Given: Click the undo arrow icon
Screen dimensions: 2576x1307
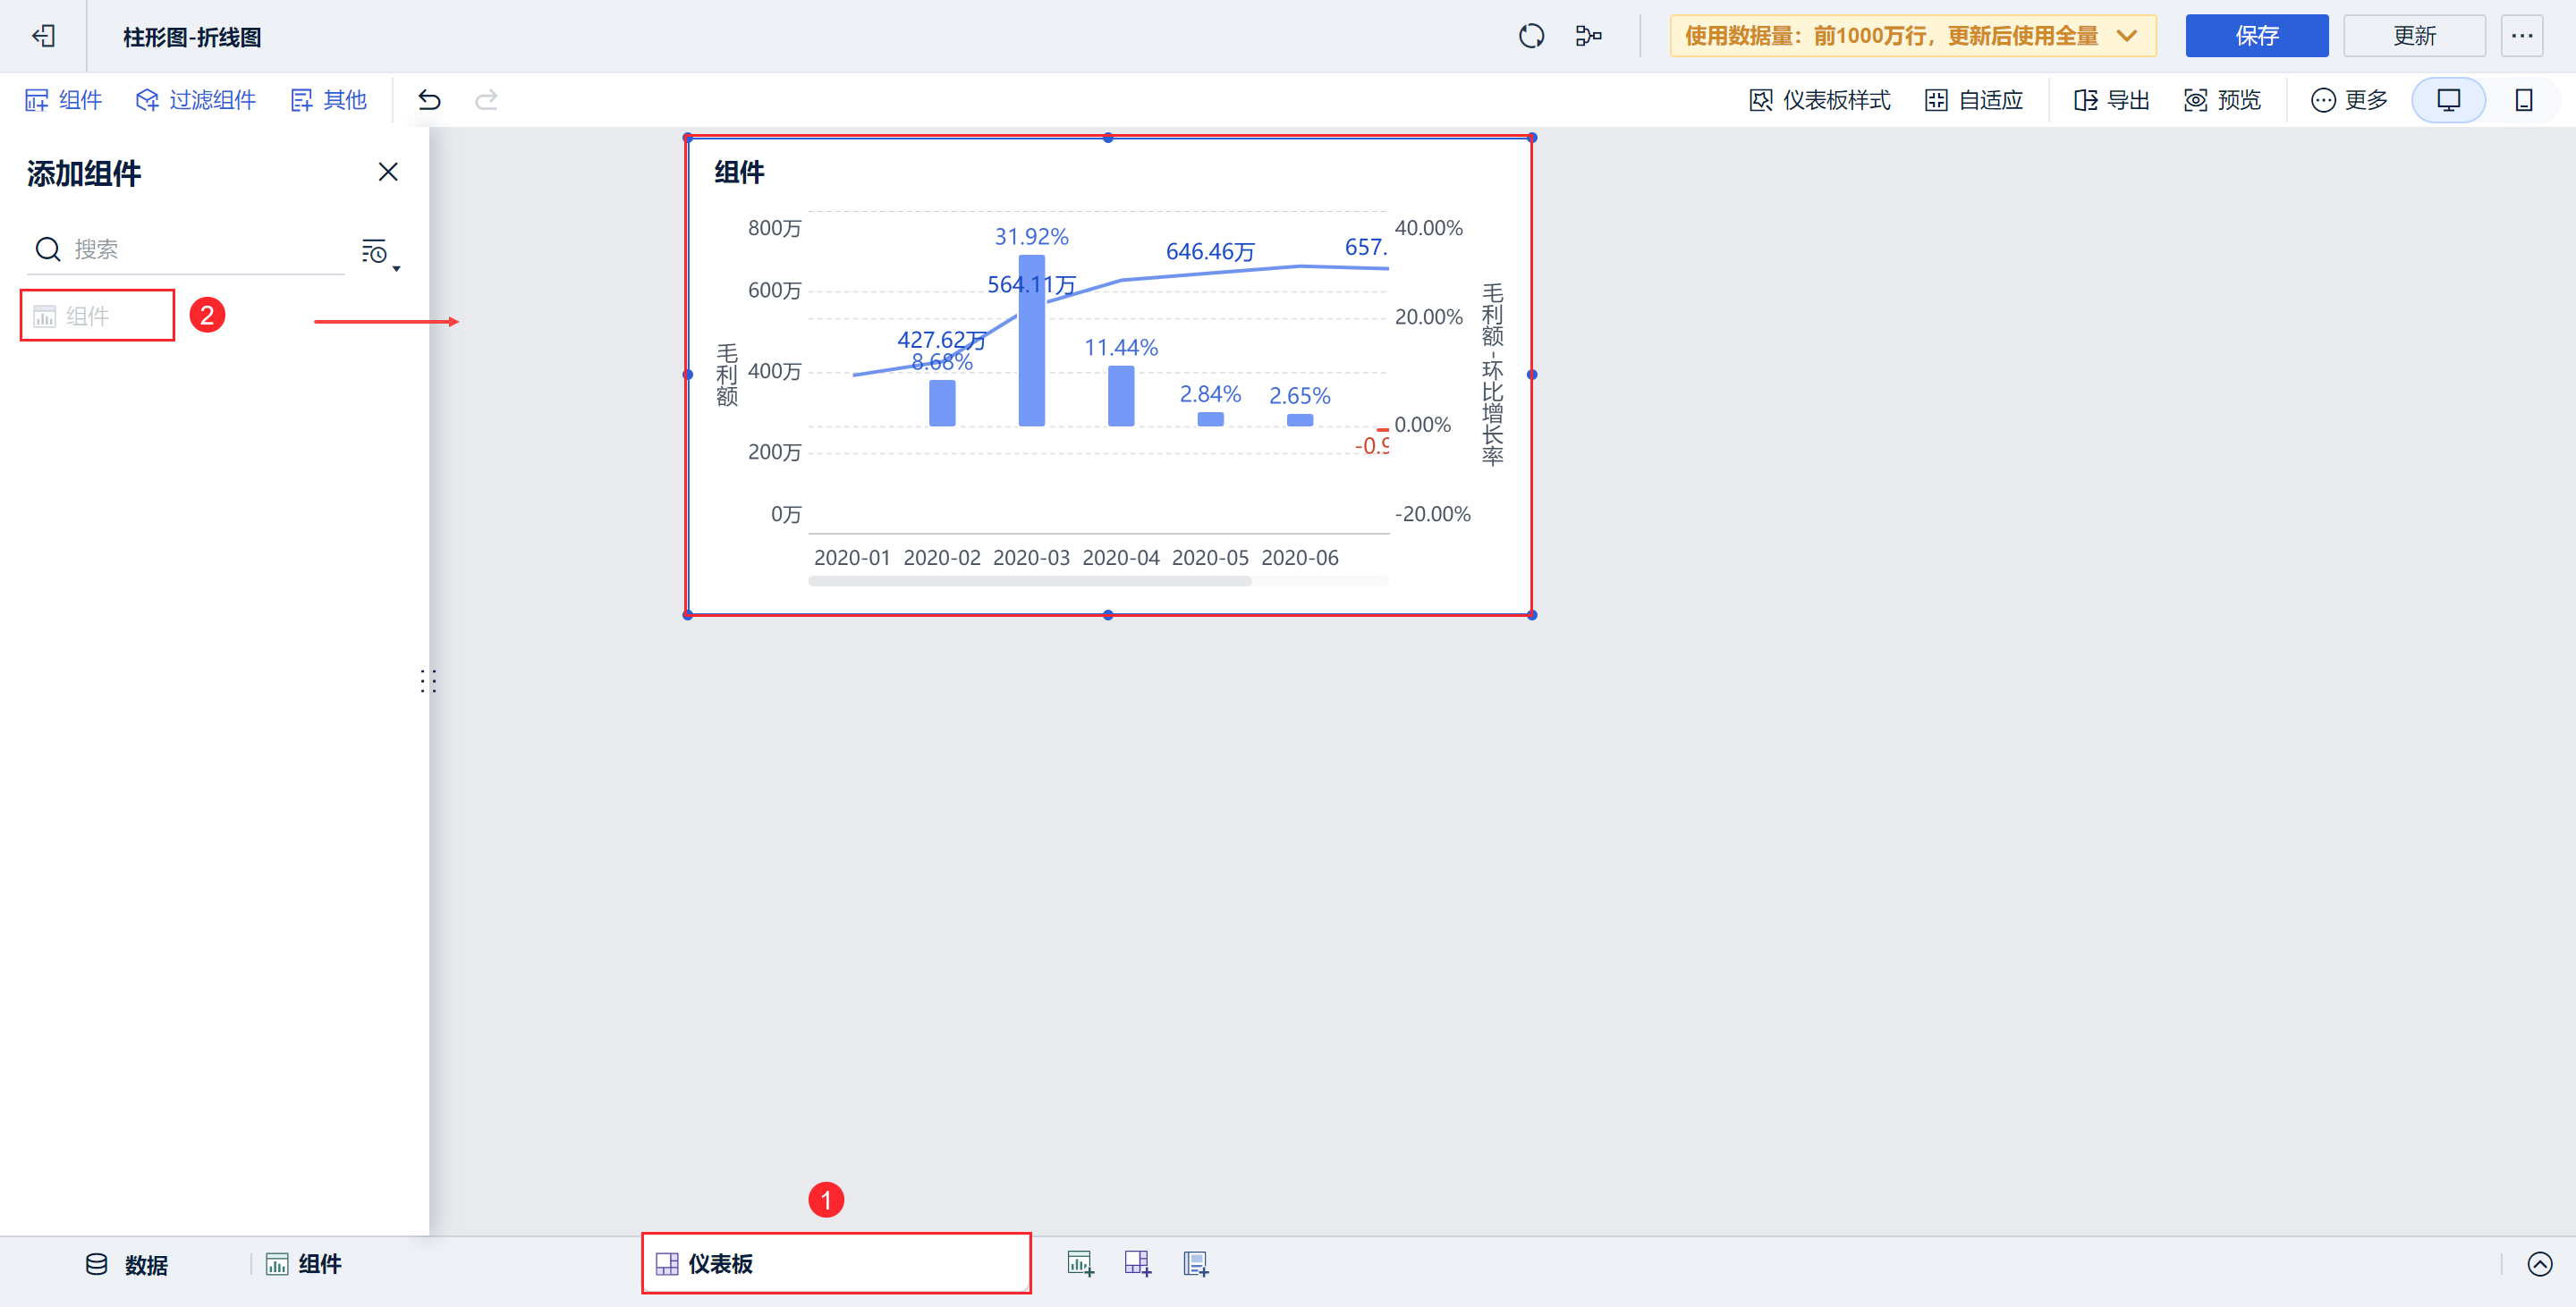Looking at the screenshot, I should point(429,100).
